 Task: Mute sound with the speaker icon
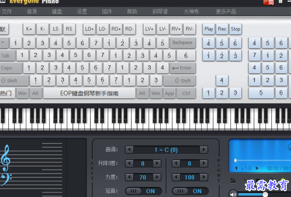point(233,194)
